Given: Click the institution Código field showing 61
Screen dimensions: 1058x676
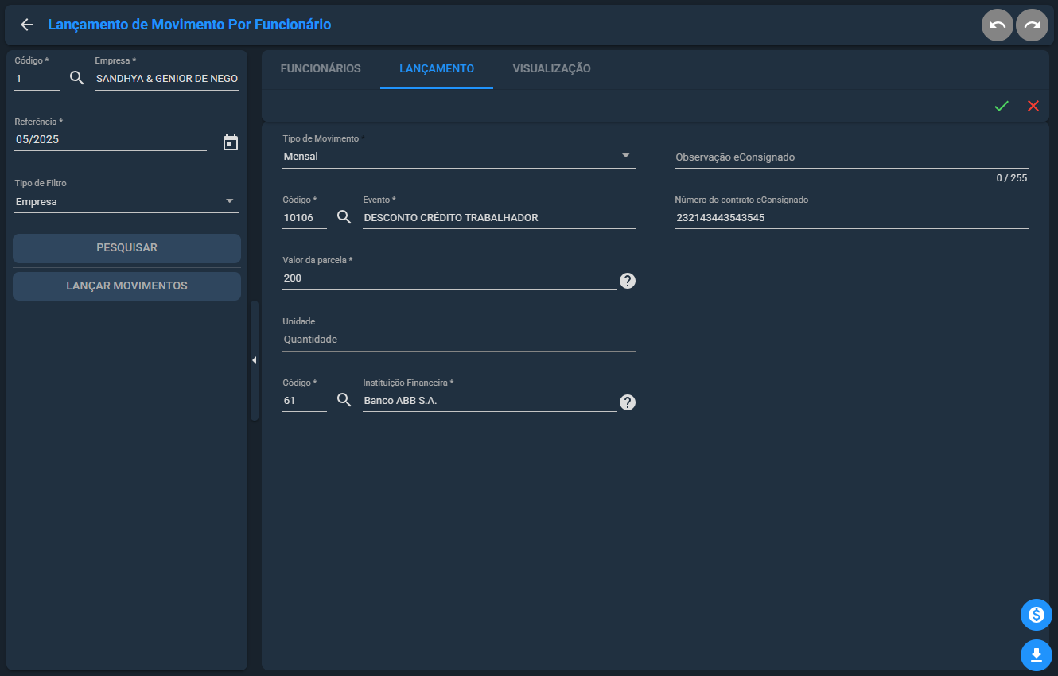Looking at the screenshot, I should coord(305,401).
